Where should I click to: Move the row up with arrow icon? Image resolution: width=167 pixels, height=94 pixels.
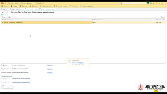click(164, 20)
